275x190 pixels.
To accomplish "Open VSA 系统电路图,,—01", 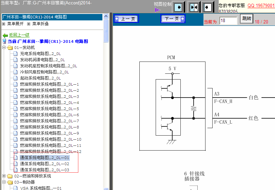I will [41, 188].
